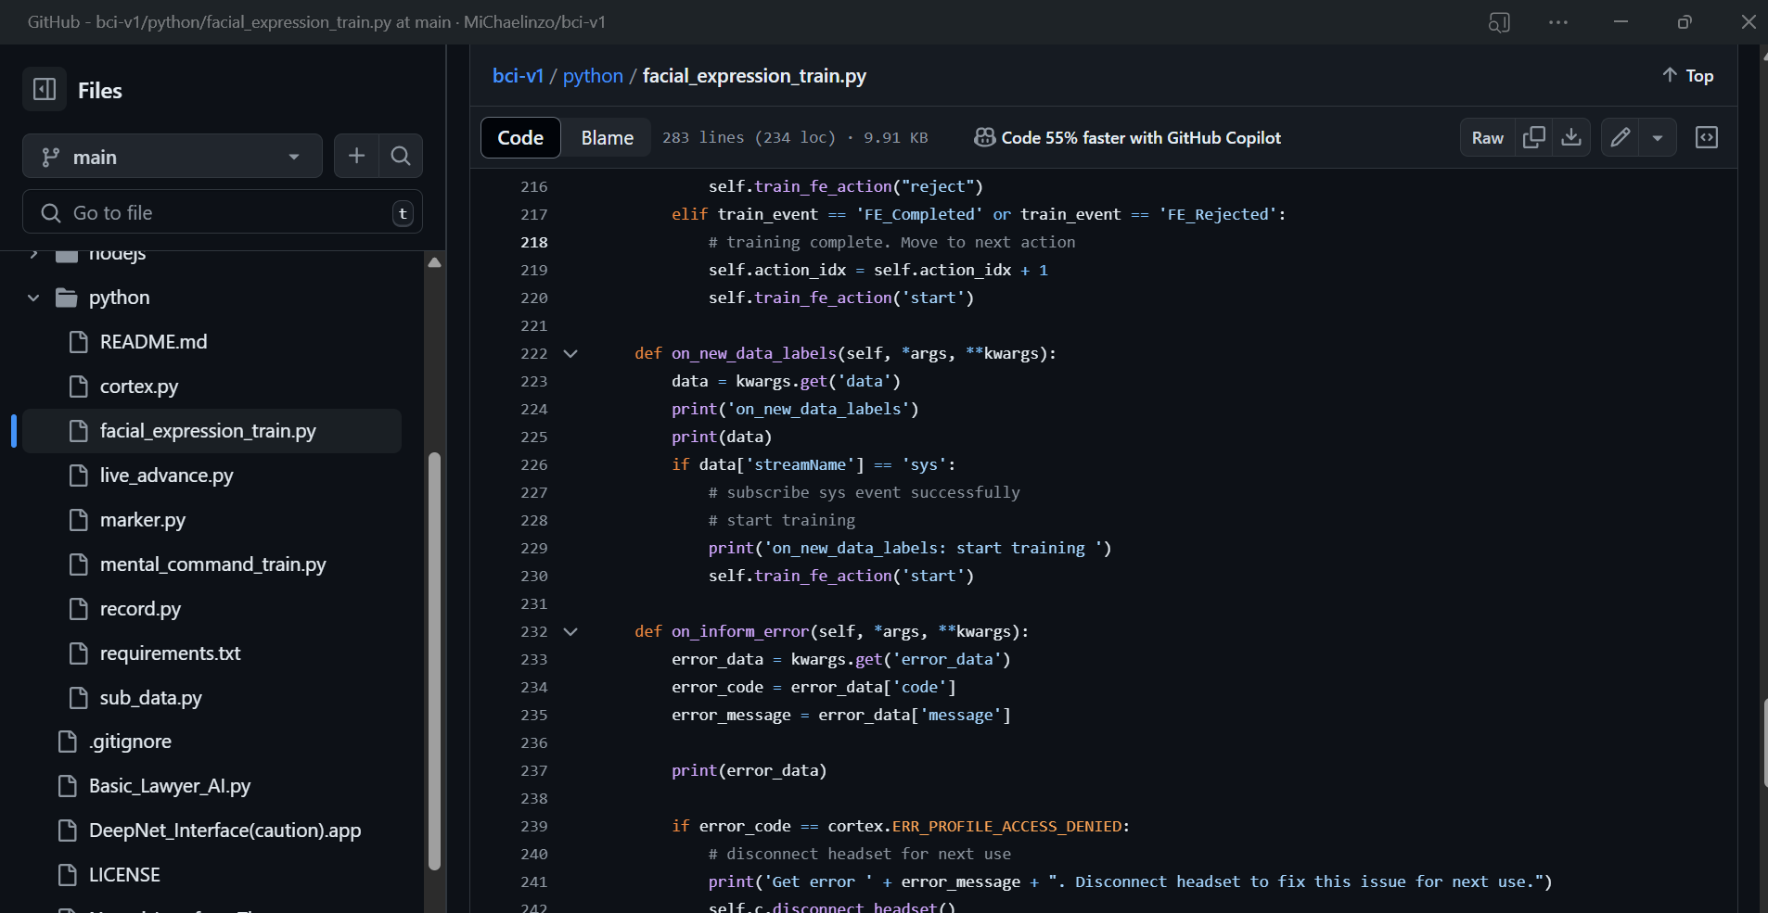
Task: Jump to Top of file
Action: [x=1687, y=76]
